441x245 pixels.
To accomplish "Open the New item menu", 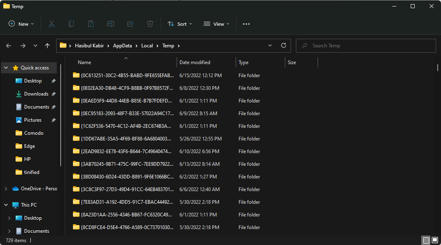I will [x=21, y=24].
